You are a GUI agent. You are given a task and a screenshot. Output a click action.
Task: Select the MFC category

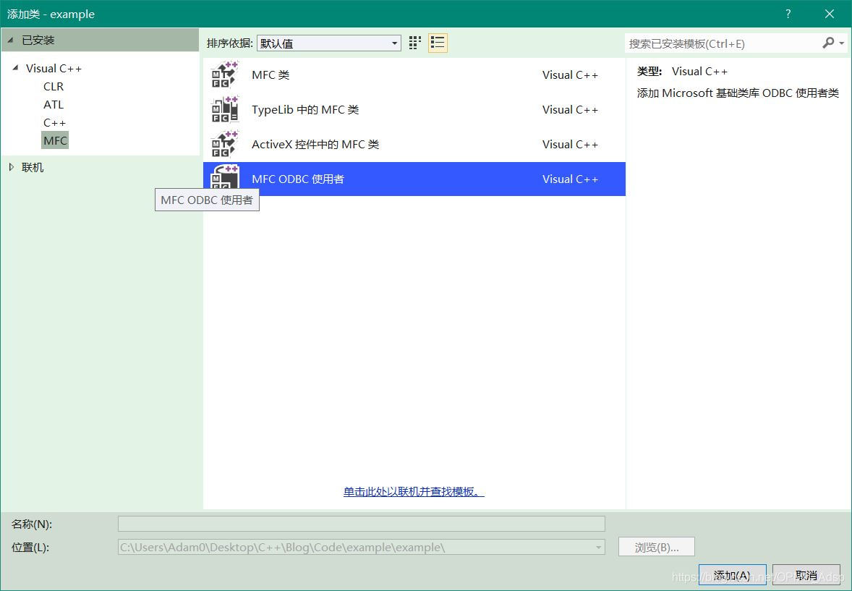click(55, 141)
